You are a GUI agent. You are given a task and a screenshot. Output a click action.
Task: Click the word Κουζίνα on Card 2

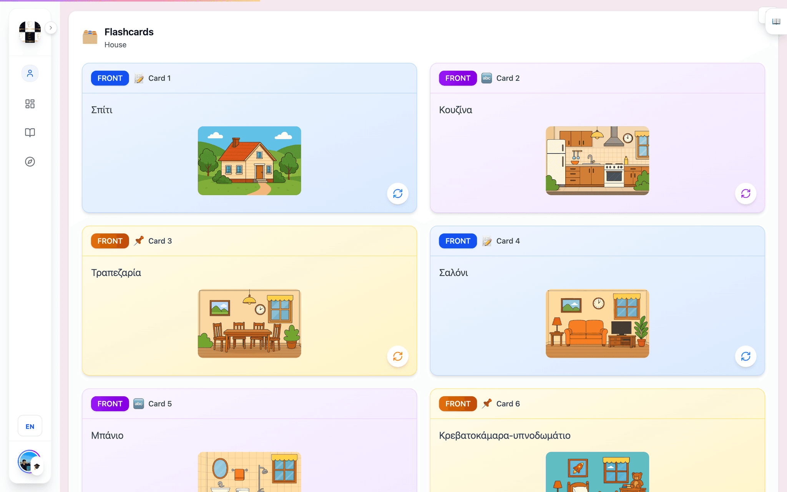[455, 110]
